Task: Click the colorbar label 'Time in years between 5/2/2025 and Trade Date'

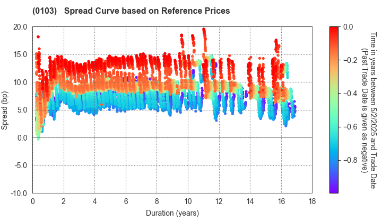Action: (373, 110)
